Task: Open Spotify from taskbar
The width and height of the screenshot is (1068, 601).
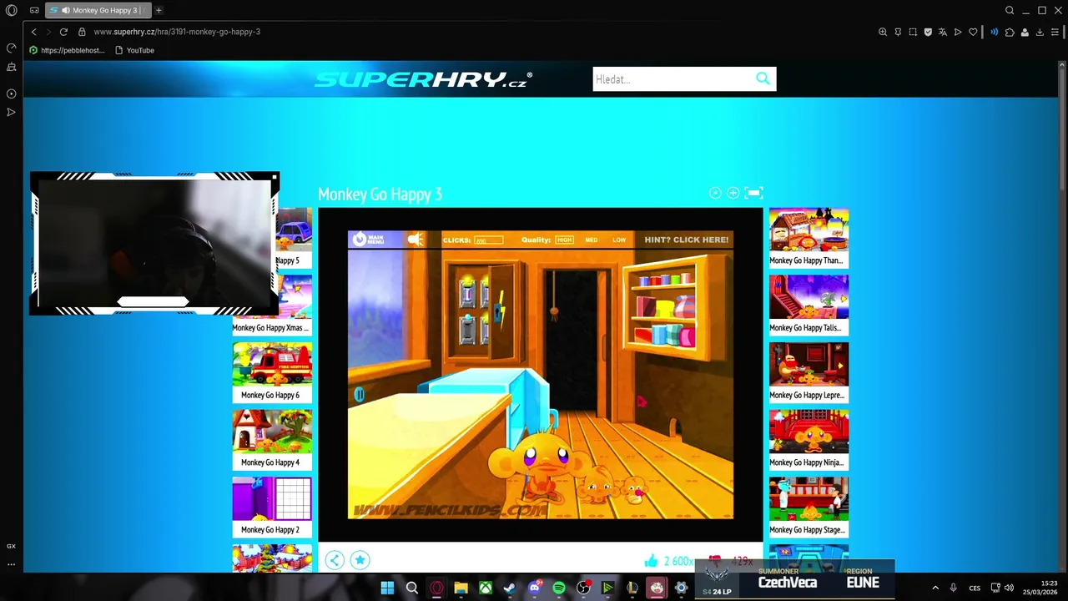Action: pyautogui.click(x=559, y=588)
